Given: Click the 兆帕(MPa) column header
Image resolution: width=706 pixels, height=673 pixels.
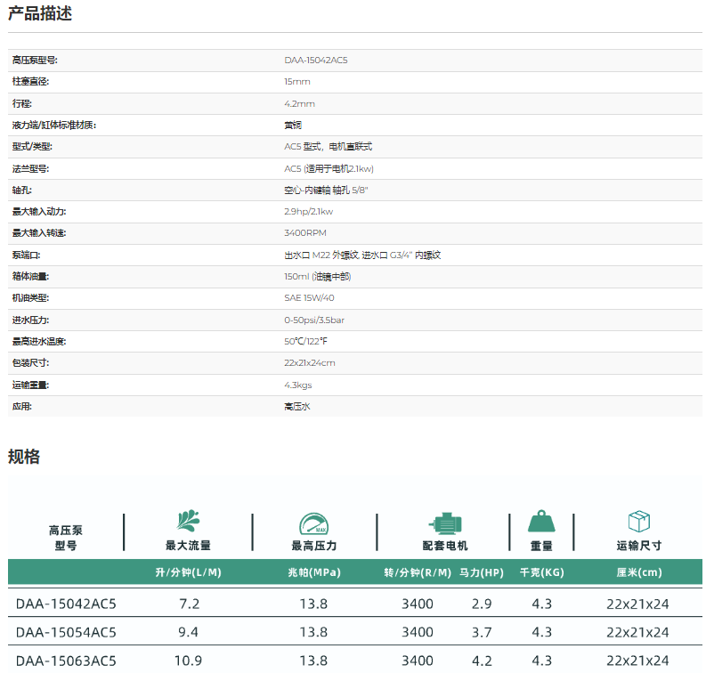Looking at the screenshot, I should (x=313, y=572).
